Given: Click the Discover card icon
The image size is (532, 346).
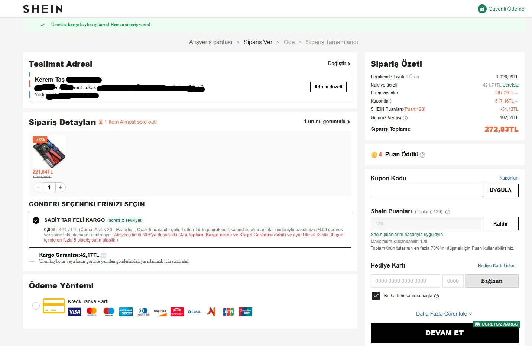Looking at the screenshot, I should click(x=160, y=312).
